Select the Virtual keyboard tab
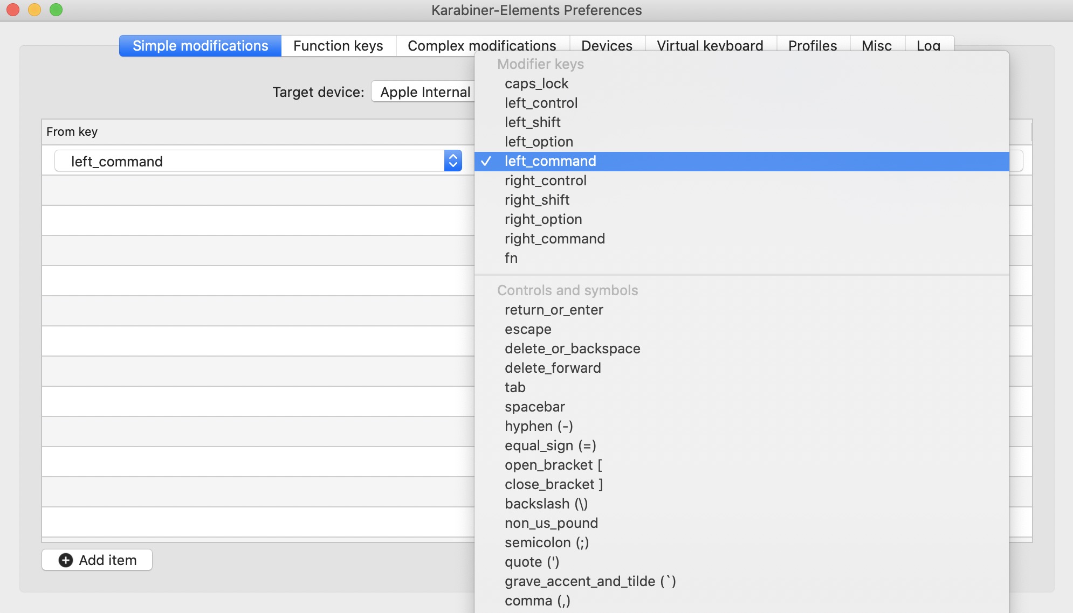 710,46
